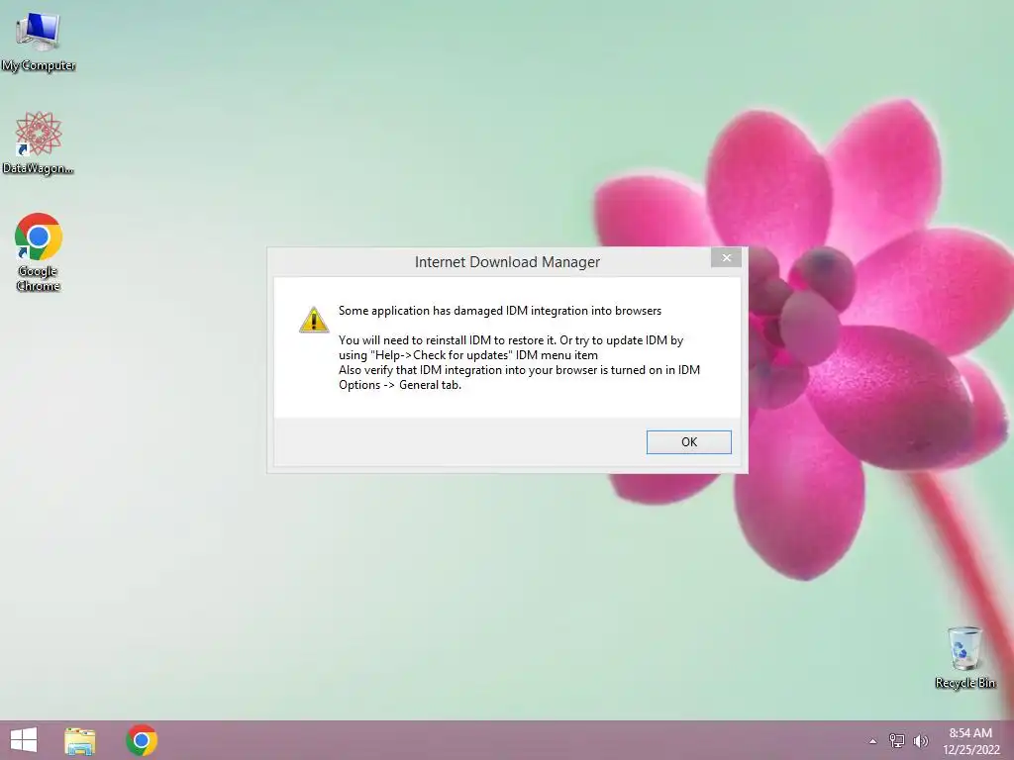The width and height of the screenshot is (1014, 760).
Task: Click OK in the Internet Download Manager dialog
Action: [689, 442]
